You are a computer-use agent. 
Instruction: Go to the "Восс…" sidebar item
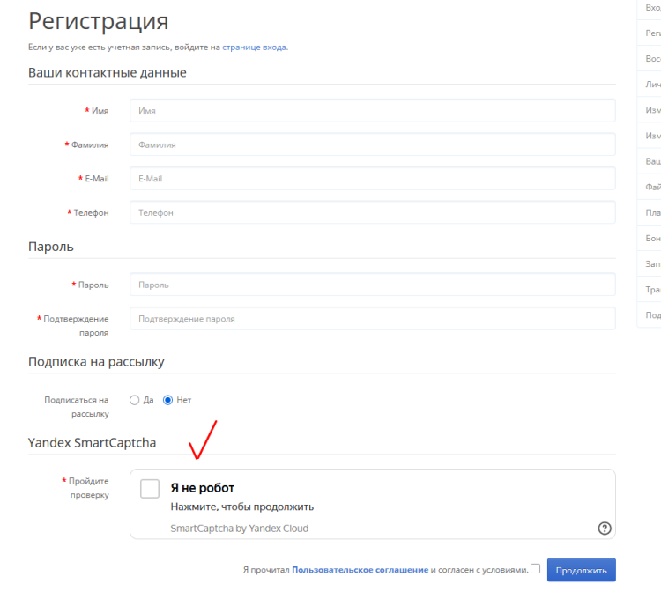pyautogui.click(x=652, y=59)
